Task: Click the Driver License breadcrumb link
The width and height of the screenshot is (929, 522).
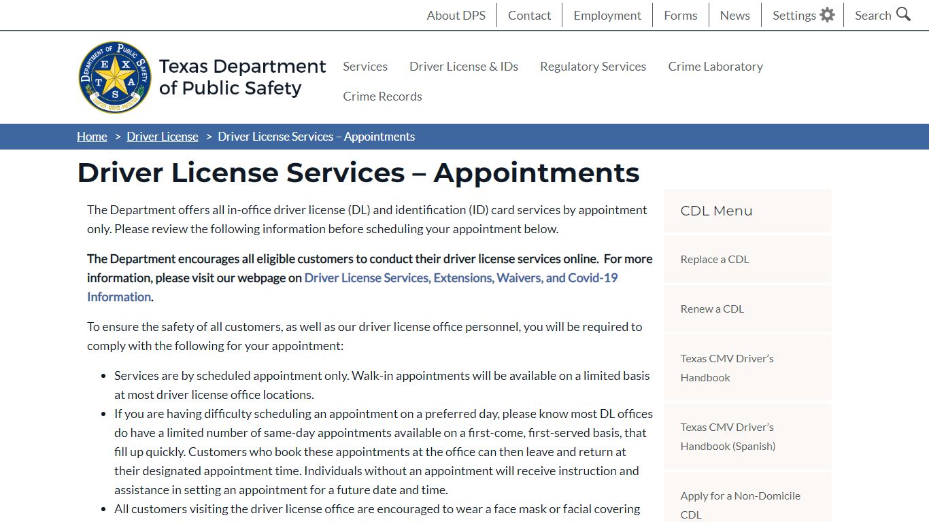Action: click(x=163, y=137)
